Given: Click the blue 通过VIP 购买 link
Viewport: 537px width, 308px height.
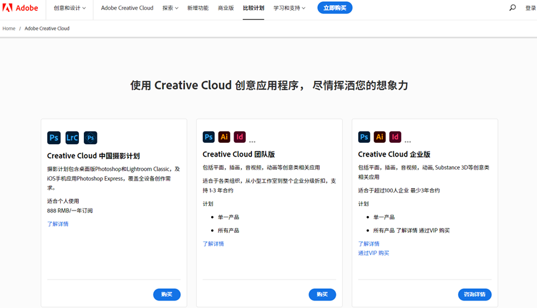Looking at the screenshot, I should coord(373,253).
